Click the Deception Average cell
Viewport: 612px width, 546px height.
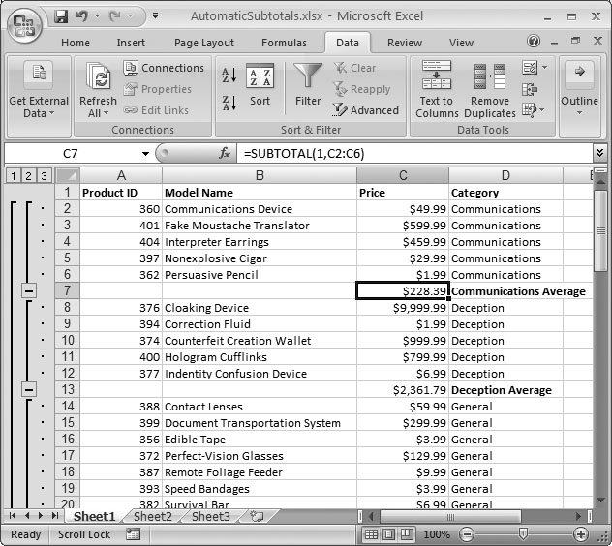(505, 390)
